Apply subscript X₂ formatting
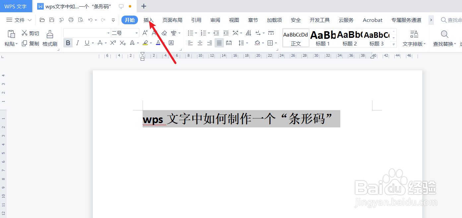Viewport: 462px width, 218px height. point(123,43)
